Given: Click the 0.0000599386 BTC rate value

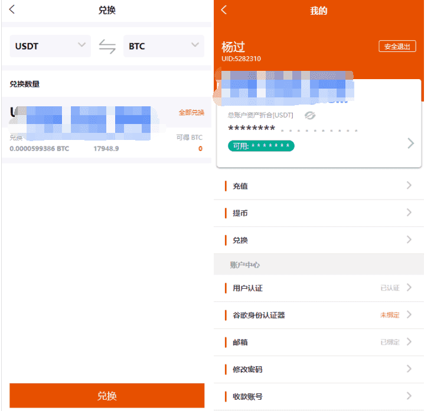Looking at the screenshot, I should (x=40, y=149).
